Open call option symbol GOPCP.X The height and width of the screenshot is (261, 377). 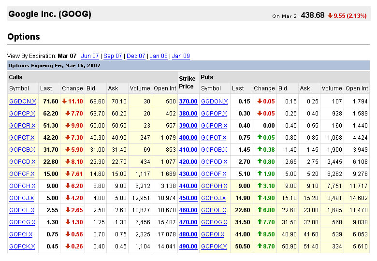click(22, 114)
